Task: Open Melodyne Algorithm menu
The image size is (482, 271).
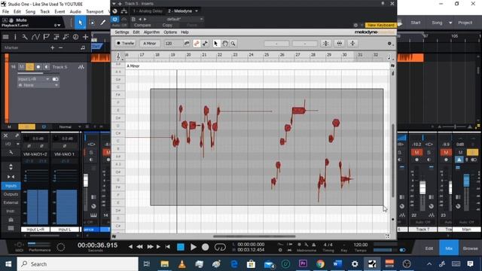Action: (x=151, y=32)
